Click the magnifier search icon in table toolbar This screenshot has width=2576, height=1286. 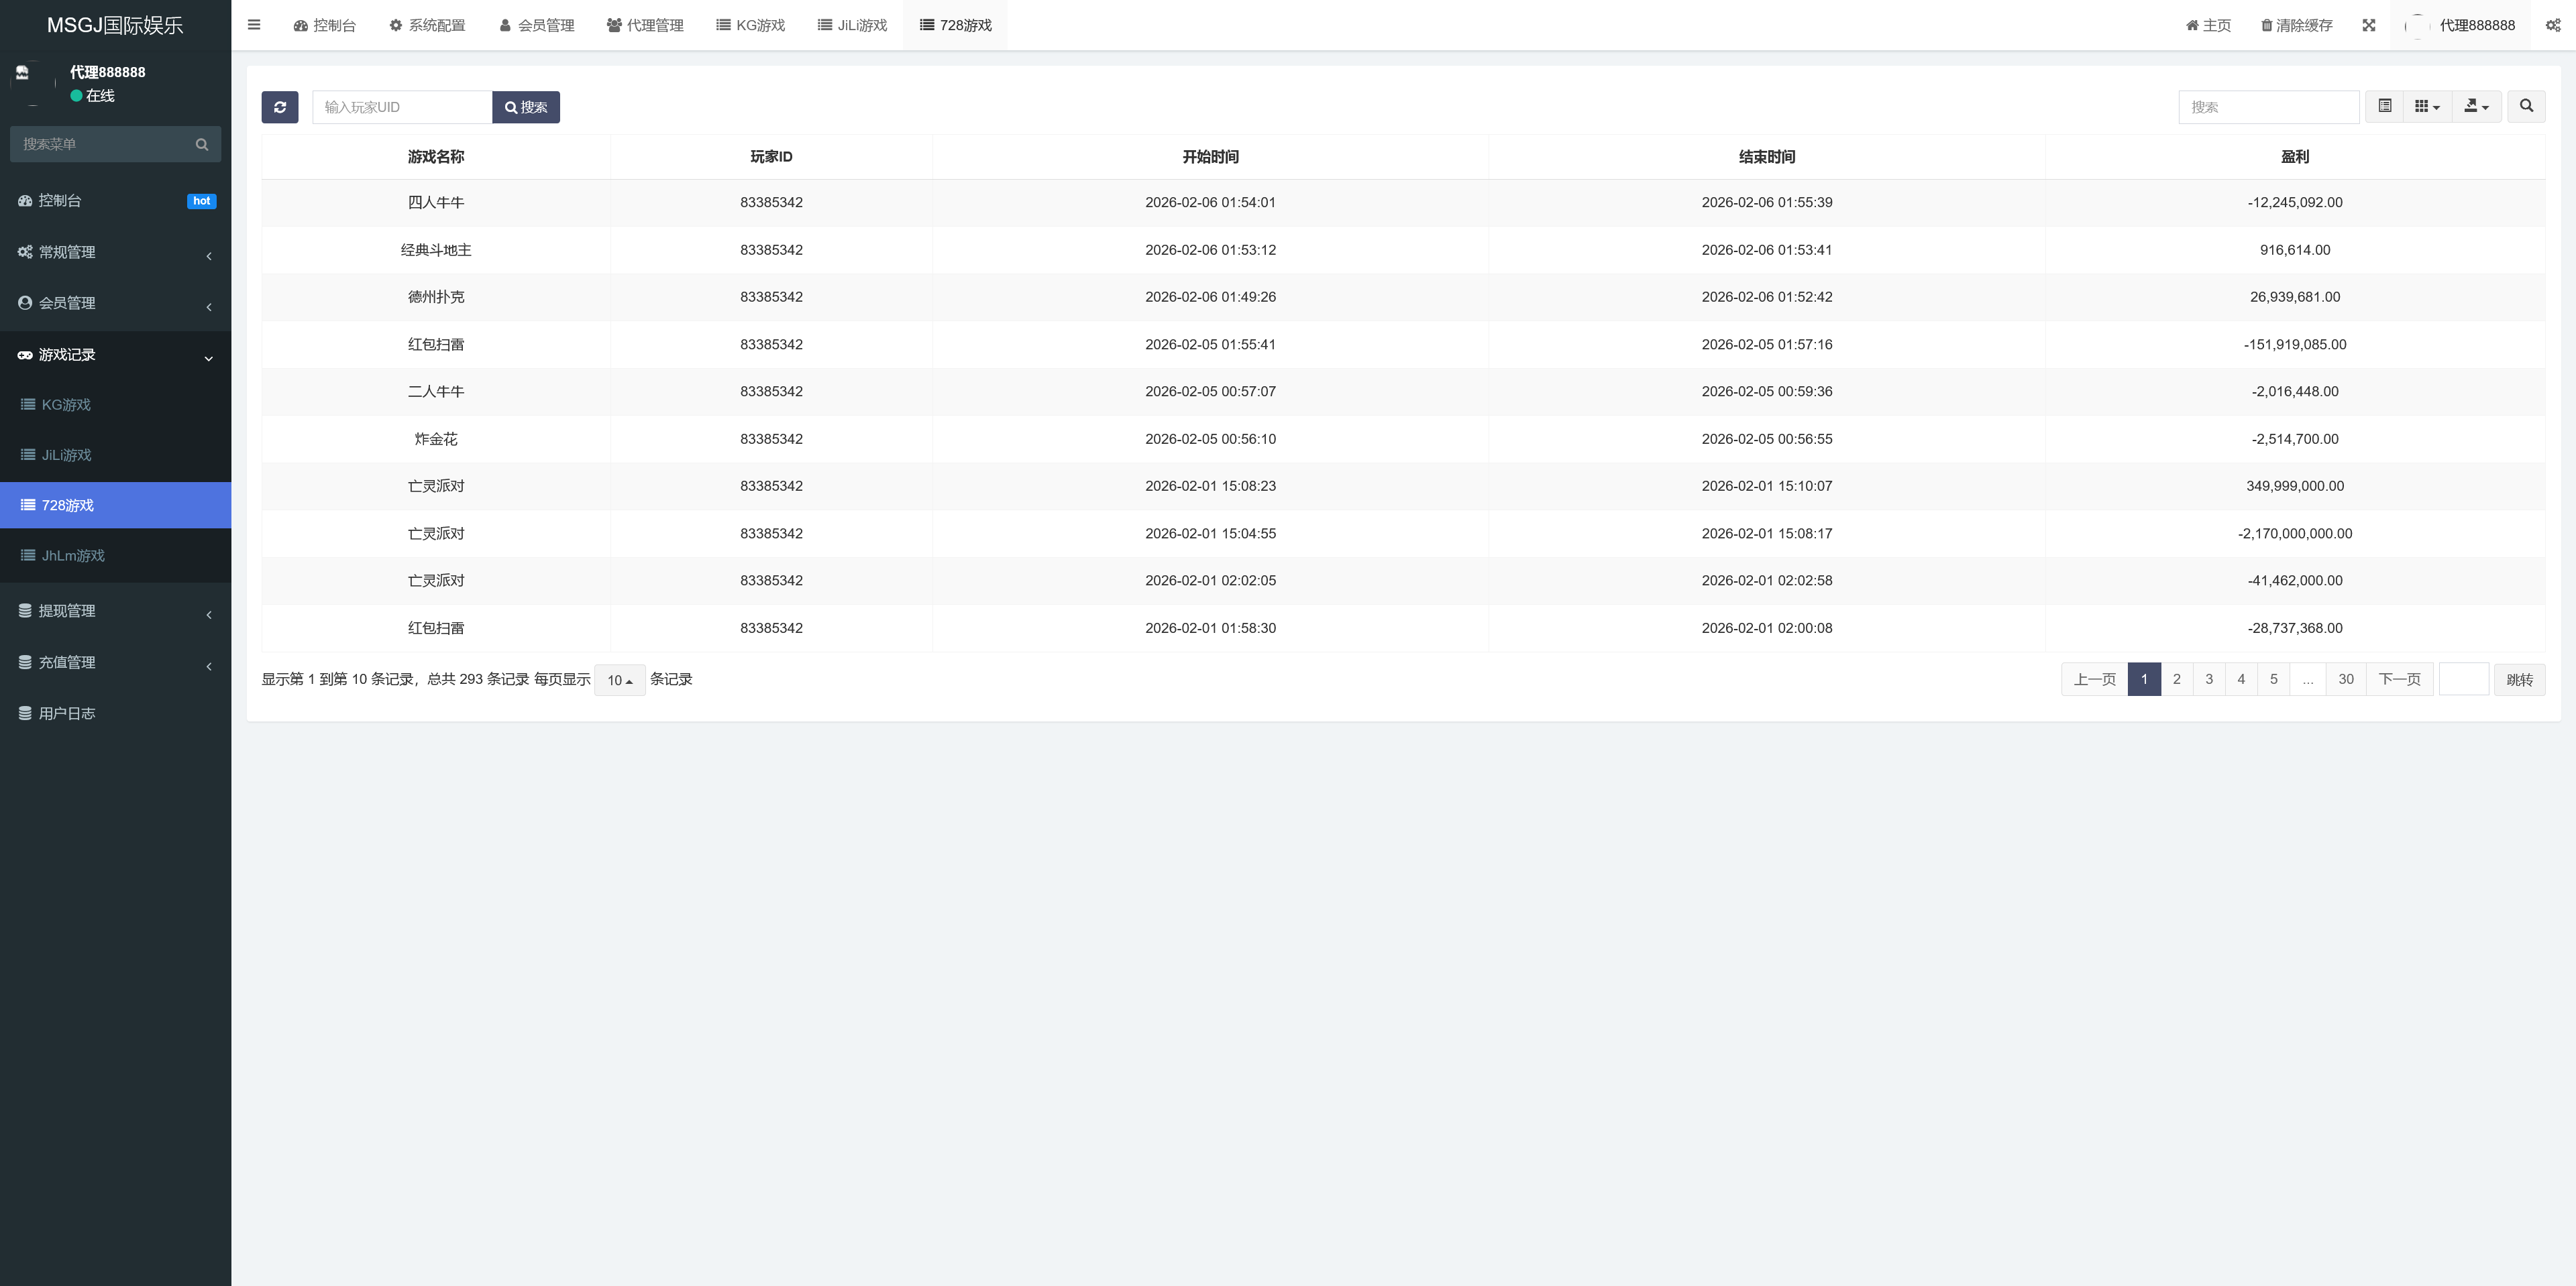(x=2526, y=106)
